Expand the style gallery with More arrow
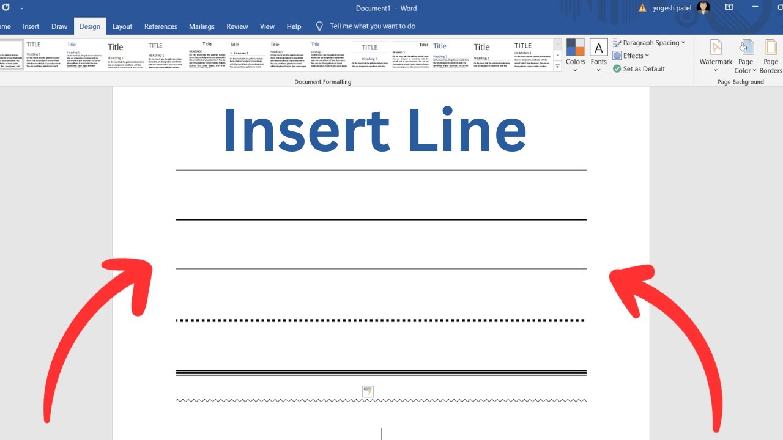 coord(557,67)
